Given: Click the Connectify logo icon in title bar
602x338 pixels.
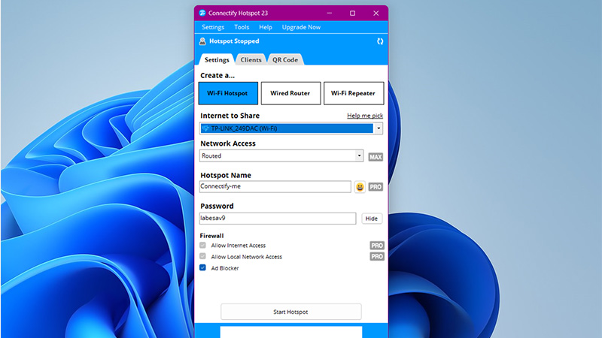Looking at the screenshot, I should click(202, 13).
